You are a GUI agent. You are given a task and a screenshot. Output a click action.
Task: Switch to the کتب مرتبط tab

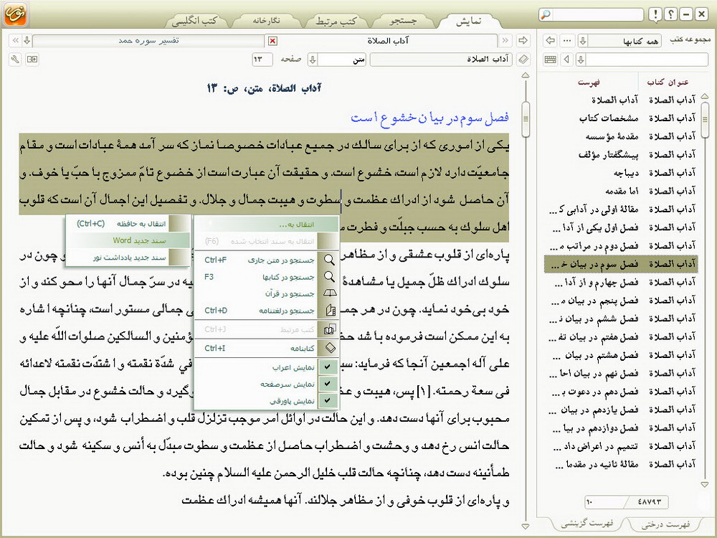pos(336,21)
